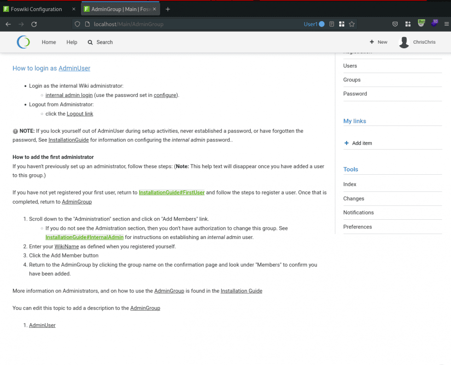Reload the page with the refresh icon

(x=34, y=24)
